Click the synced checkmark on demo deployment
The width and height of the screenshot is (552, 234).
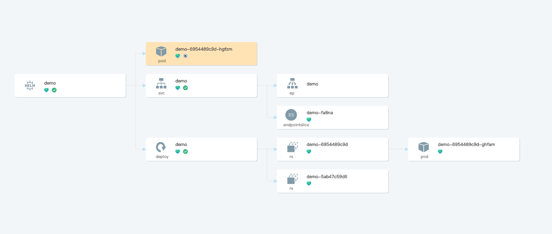pos(185,152)
